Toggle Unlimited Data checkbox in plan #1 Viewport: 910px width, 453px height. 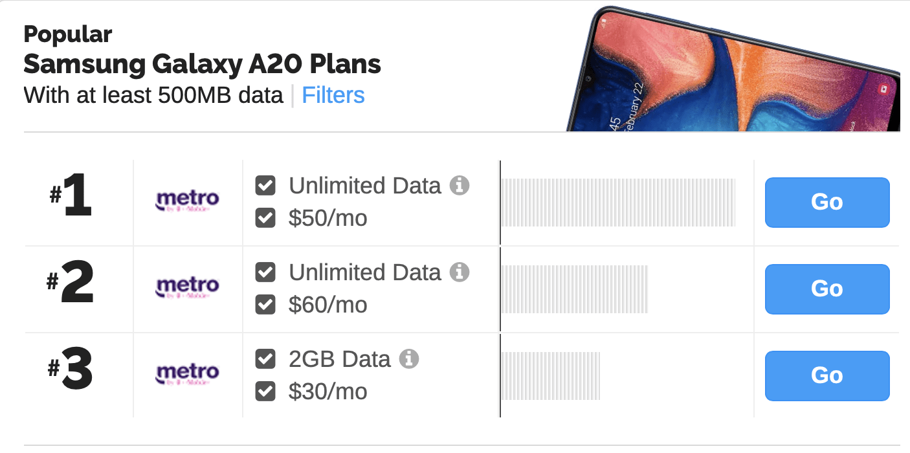click(x=265, y=186)
